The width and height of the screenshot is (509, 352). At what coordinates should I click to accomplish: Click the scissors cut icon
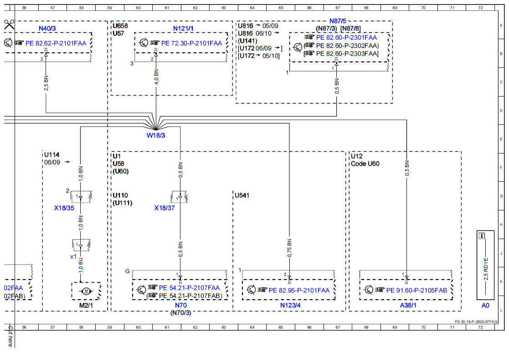pos(9,25)
